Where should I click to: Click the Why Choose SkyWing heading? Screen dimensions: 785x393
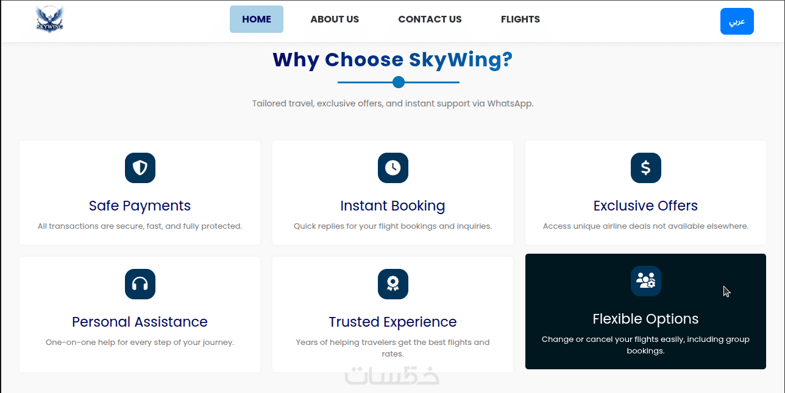pyautogui.click(x=392, y=60)
